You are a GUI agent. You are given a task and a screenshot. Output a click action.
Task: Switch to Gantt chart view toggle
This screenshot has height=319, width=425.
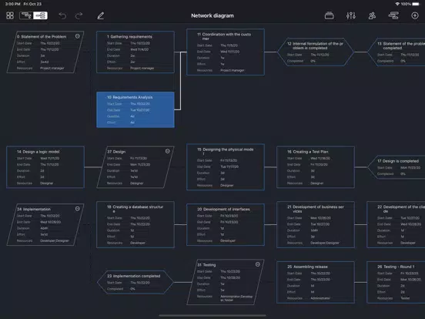tap(26, 15)
